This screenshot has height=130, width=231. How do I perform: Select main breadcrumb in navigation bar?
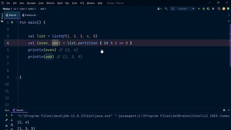pos(22,9)
